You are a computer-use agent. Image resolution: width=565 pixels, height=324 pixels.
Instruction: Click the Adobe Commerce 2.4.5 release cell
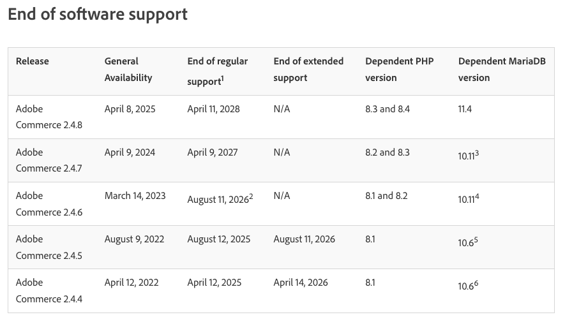(49, 247)
